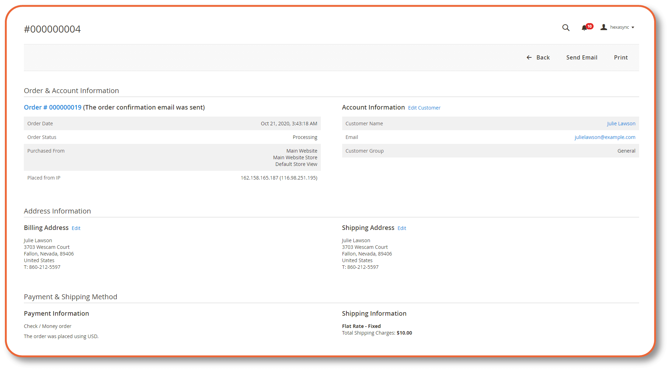Click the order title #000000004 heading
Screen dimensions: 670x371
point(52,29)
